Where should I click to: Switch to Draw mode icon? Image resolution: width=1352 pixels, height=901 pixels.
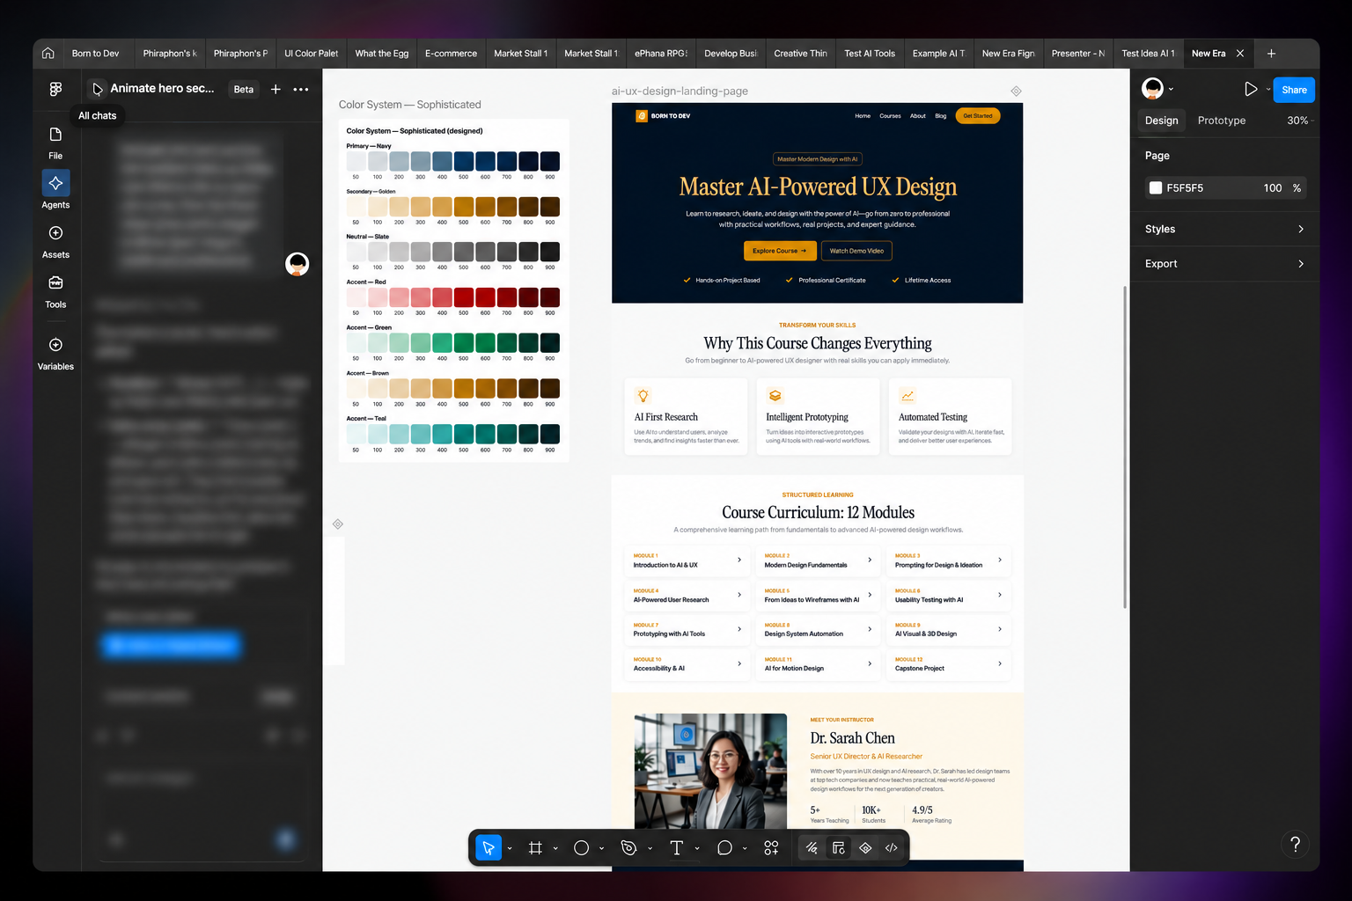(812, 847)
